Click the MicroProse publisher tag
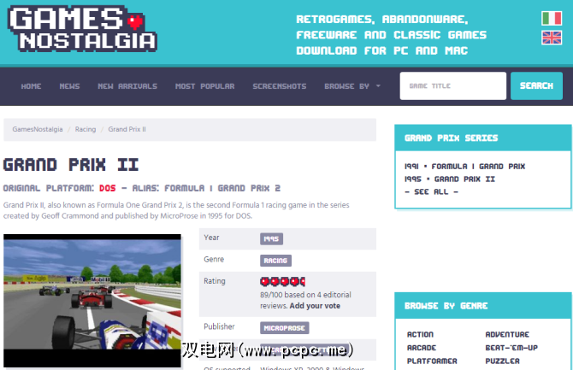This screenshot has height=370, width=573. [x=284, y=328]
